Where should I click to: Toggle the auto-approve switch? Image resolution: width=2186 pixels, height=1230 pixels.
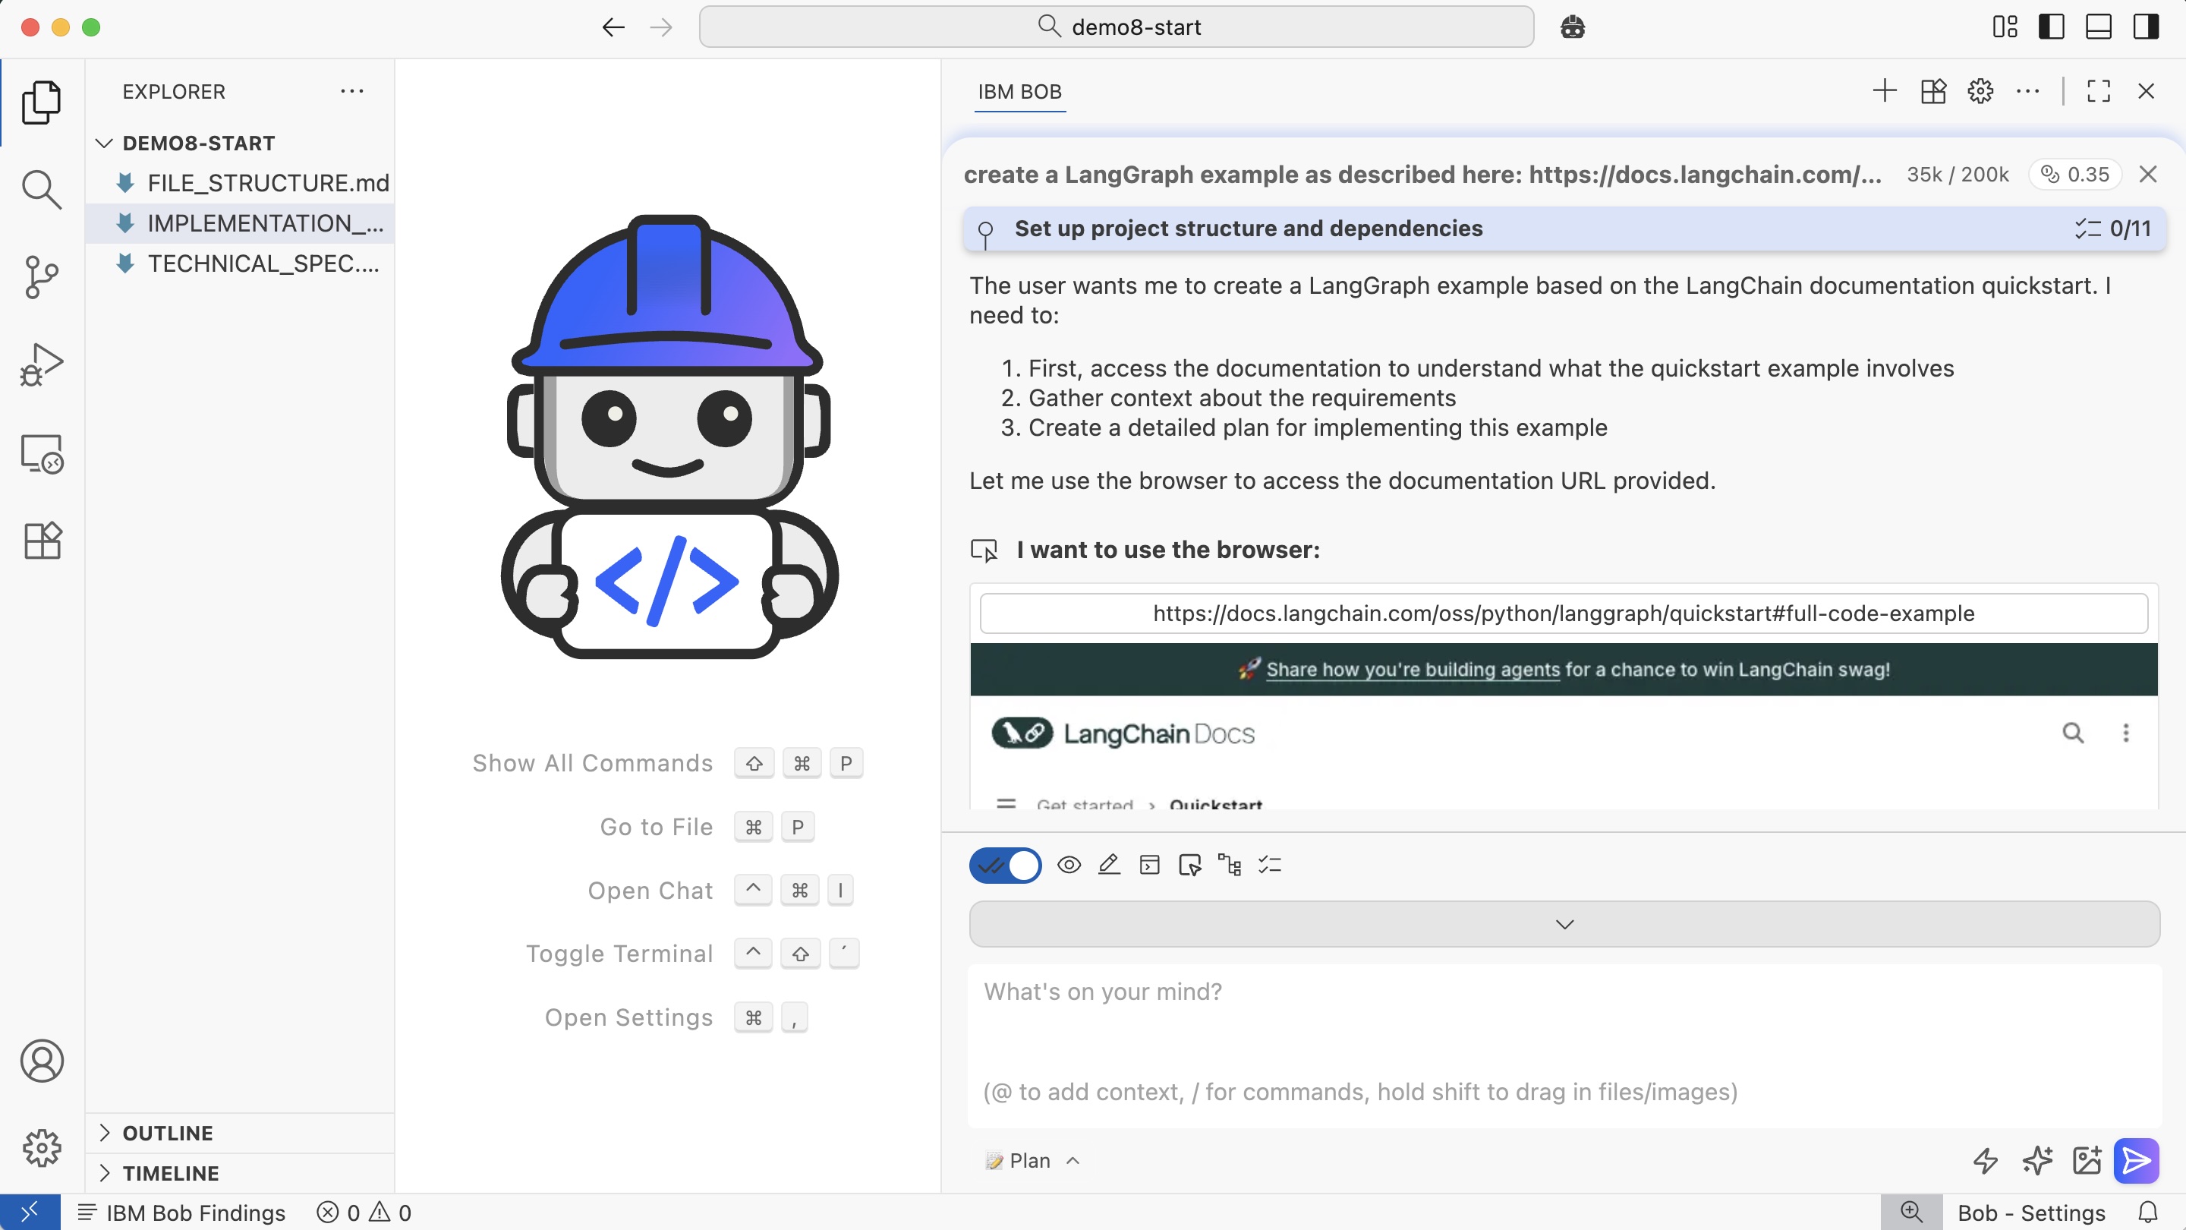1005,865
